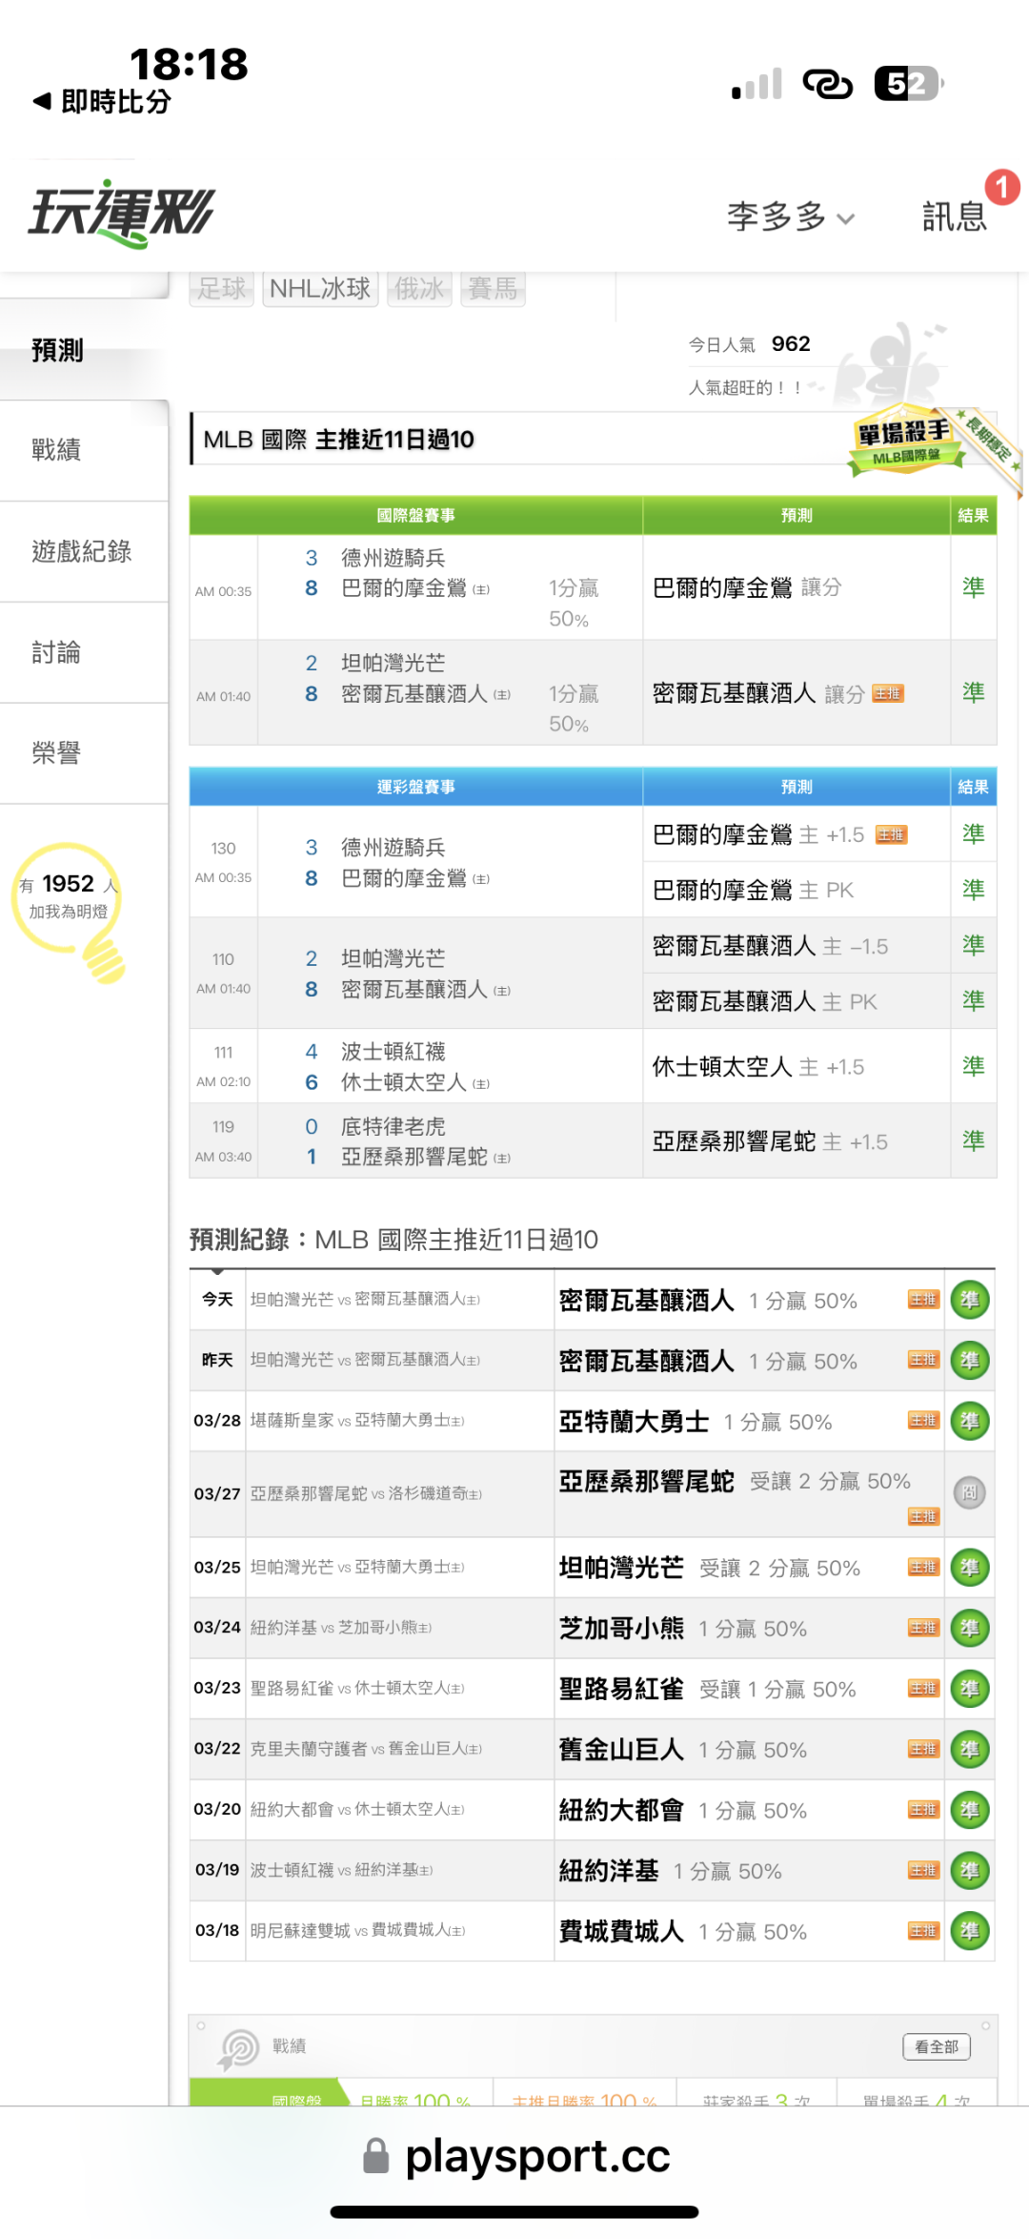Select 03/18 明尼蘇達雙城 vs 費城費城人 match
The image size is (1029, 2239).
coord(357,1931)
